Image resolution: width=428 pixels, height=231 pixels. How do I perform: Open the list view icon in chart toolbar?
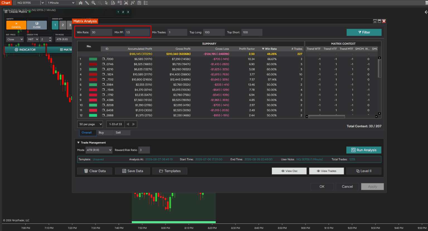click(x=146, y=3)
